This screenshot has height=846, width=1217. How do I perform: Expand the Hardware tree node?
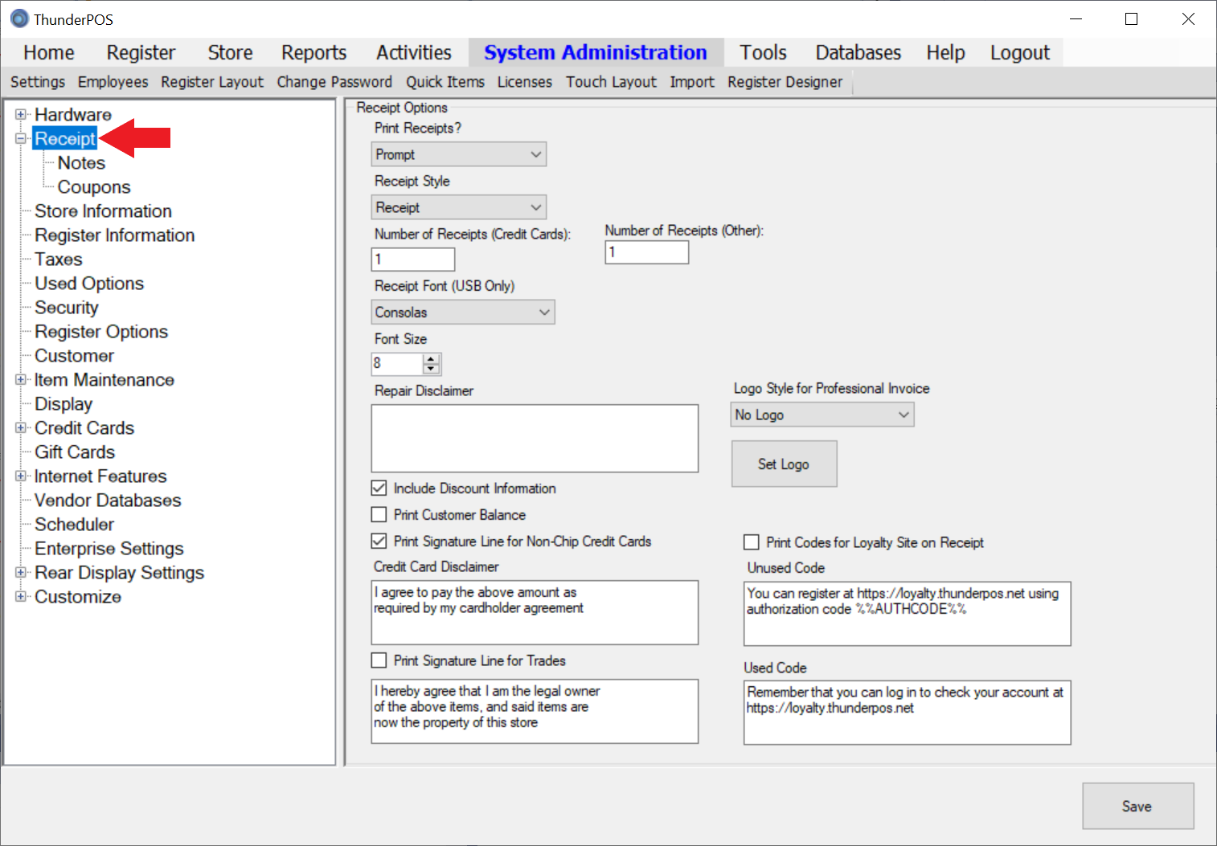(x=21, y=114)
